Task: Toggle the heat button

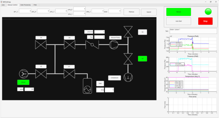Action: click(100, 84)
